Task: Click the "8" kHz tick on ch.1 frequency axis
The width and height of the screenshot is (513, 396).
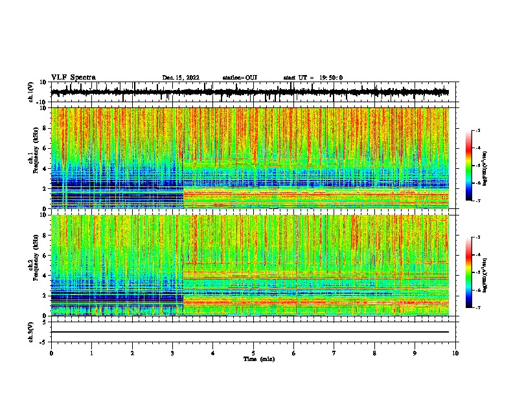Action: [45, 128]
